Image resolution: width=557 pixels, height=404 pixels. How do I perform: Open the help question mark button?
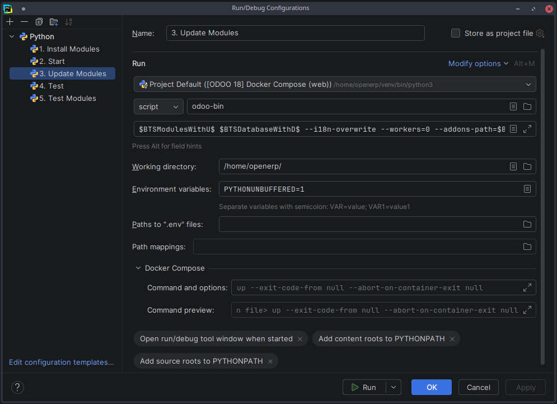click(x=17, y=387)
